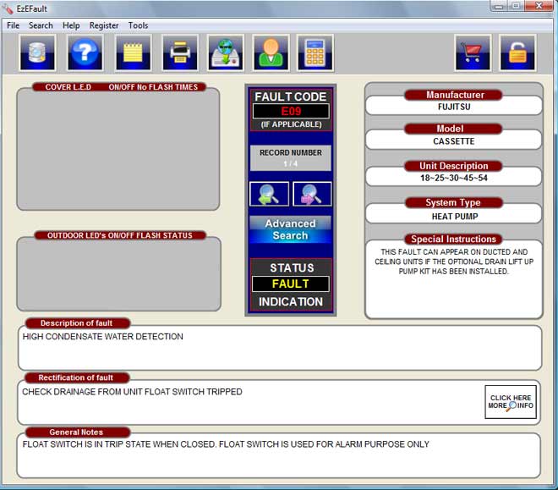Open the yellow notepad icon

coord(134,52)
